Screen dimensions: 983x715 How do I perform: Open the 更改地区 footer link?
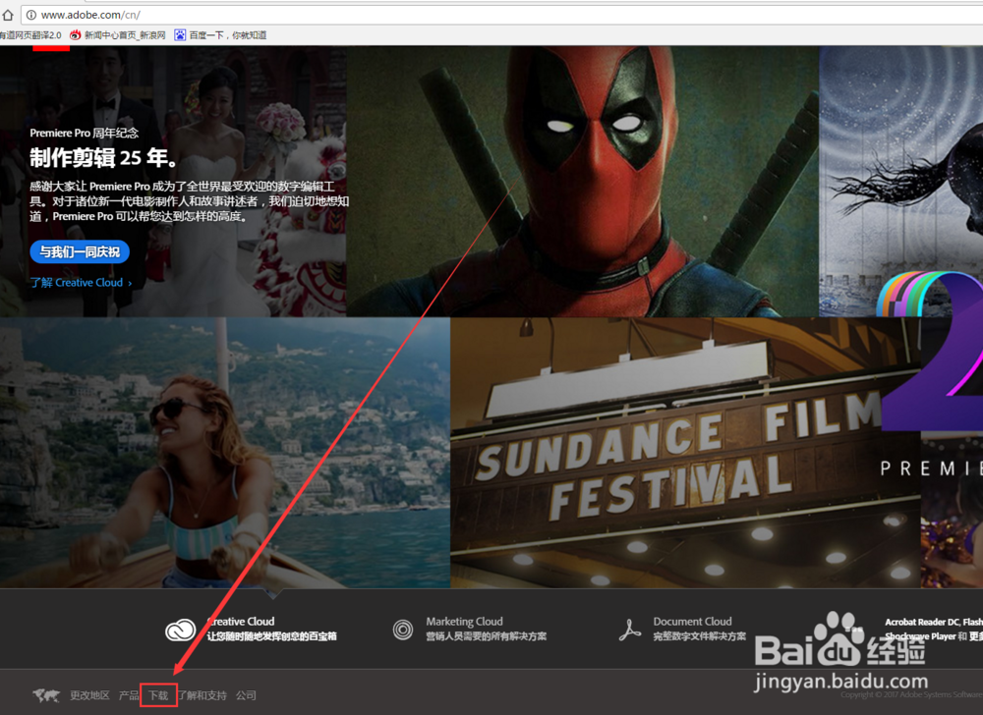click(89, 695)
